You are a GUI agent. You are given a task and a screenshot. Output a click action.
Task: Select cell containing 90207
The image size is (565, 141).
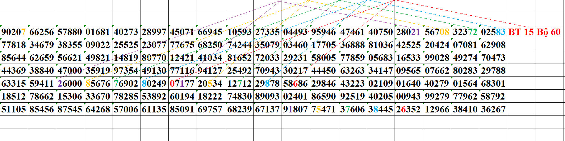[14, 32]
